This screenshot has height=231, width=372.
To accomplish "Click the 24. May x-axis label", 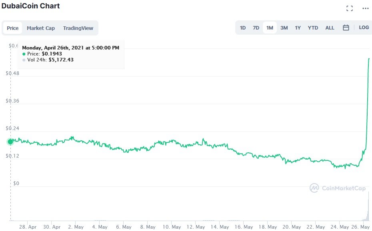I will [340, 227].
